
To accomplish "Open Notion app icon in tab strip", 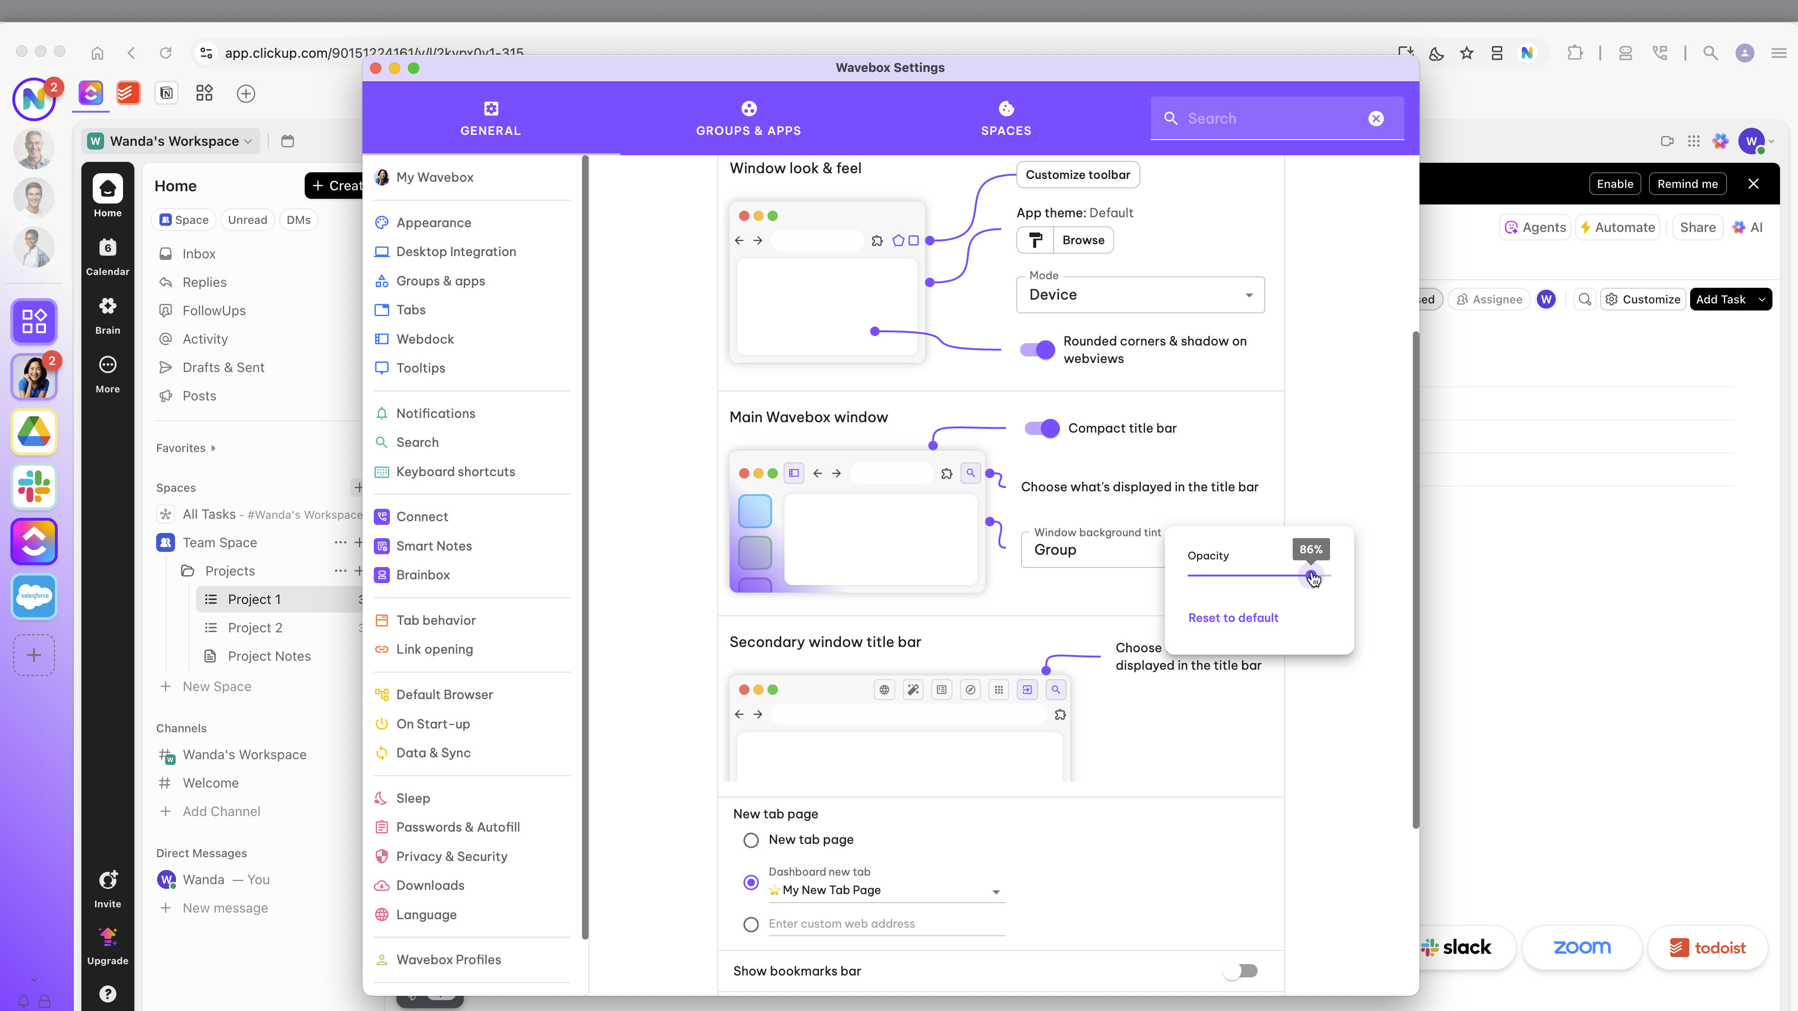I will pyautogui.click(x=166, y=93).
